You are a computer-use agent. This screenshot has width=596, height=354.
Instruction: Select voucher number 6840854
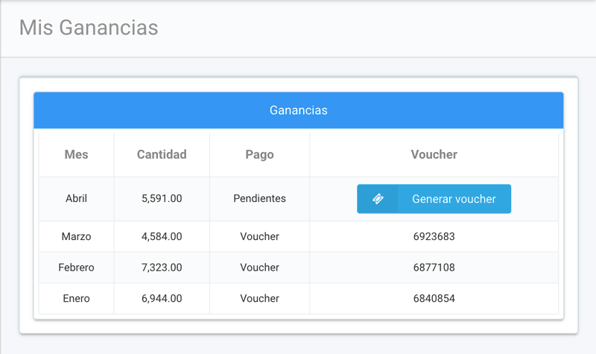tap(434, 299)
